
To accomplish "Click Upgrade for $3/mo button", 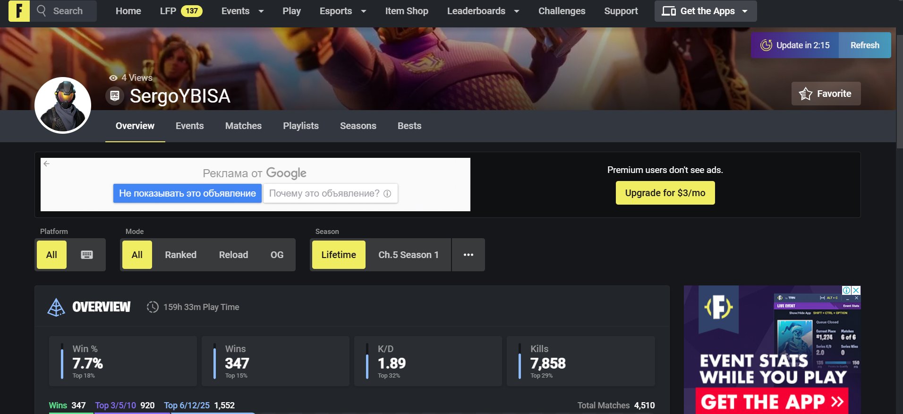I will point(665,193).
